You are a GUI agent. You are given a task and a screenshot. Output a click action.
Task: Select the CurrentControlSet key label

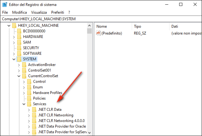(43, 76)
